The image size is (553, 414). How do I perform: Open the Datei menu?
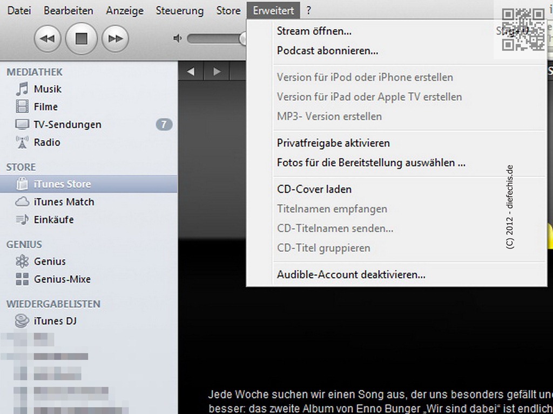pos(19,11)
